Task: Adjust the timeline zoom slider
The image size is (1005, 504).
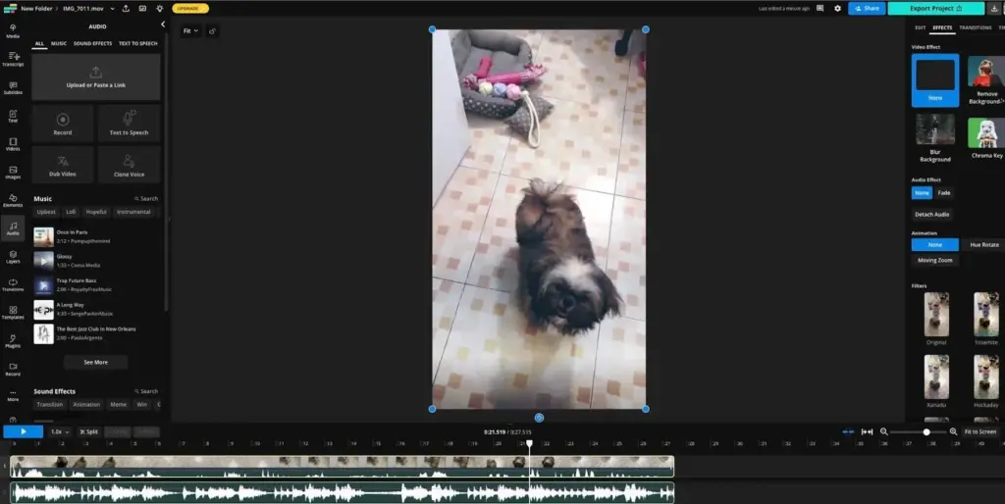Action: (926, 431)
